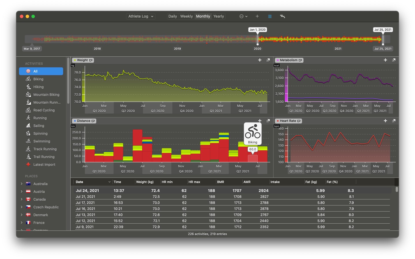
Task: Select the Jul 17, 2021 table row
Action: [232, 203]
